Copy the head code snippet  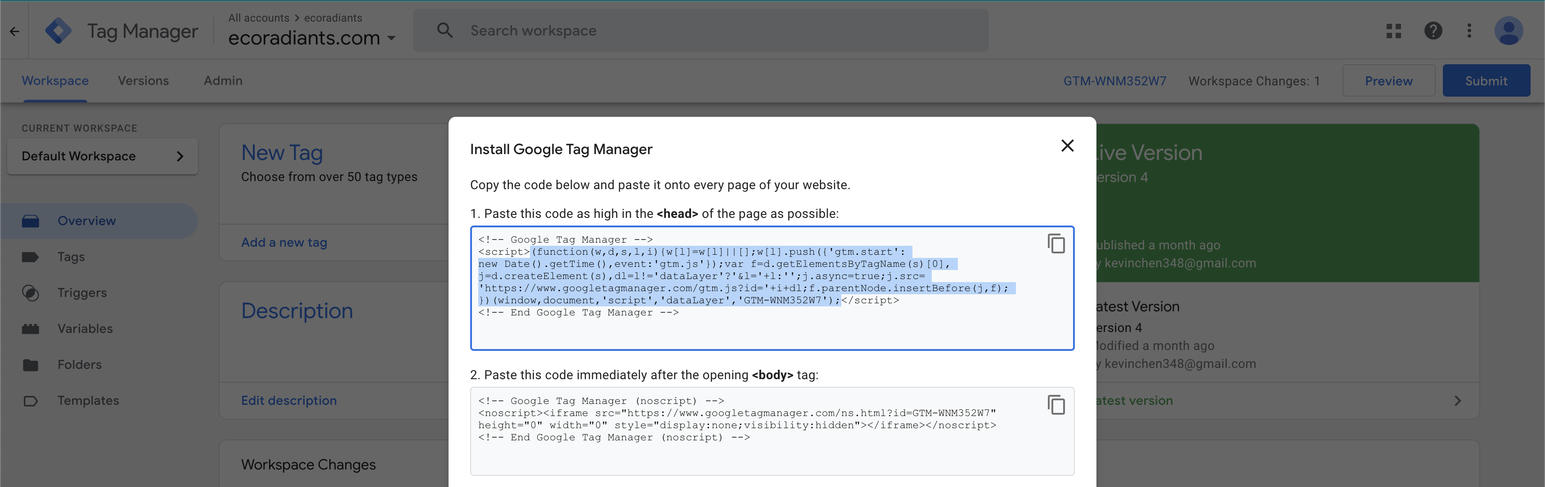tap(1055, 244)
